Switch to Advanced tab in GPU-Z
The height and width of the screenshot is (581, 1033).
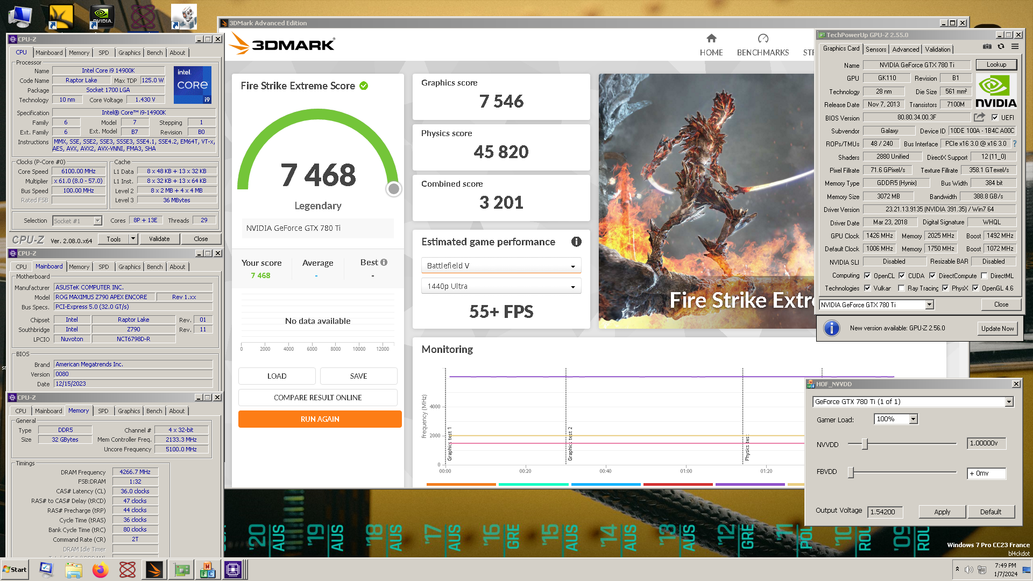click(x=905, y=49)
